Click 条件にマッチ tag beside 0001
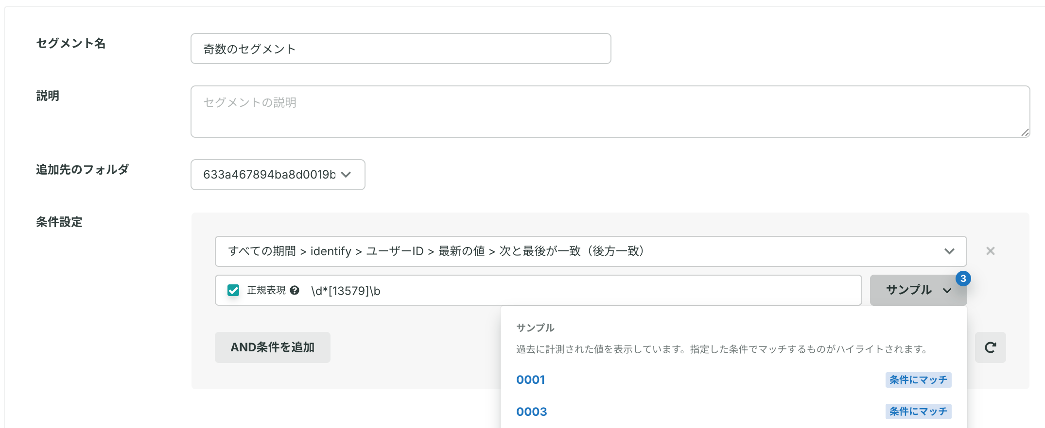This screenshot has height=428, width=1045. pos(918,380)
